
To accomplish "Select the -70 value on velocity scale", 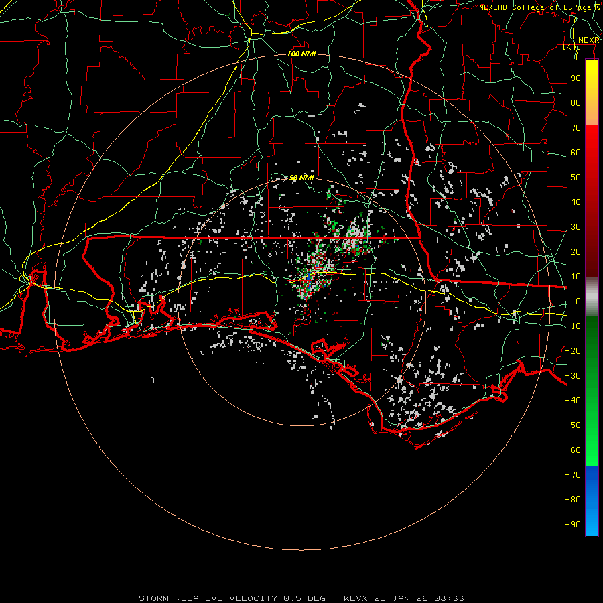I will pos(573,474).
